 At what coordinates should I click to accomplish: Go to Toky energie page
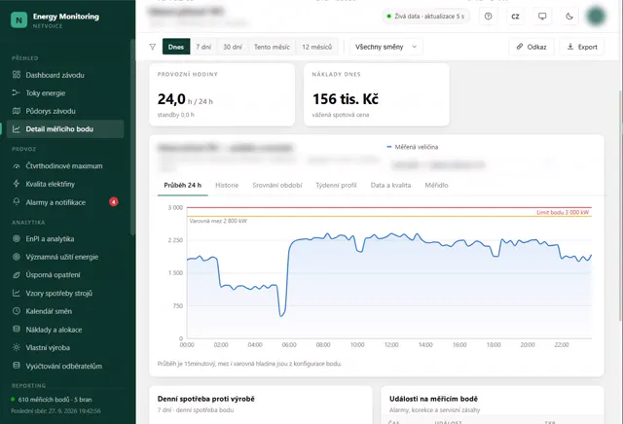pyautogui.click(x=65, y=93)
